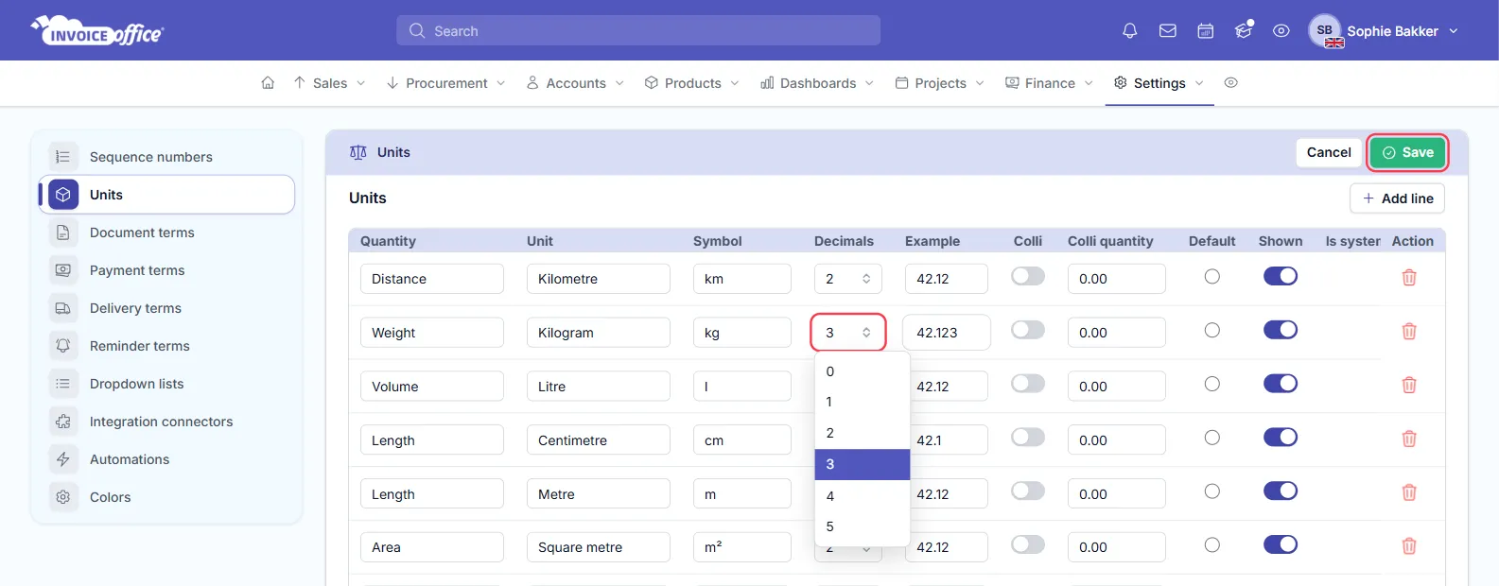
Task: Turn off Shown toggle for Kilometre
Action: pyautogui.click(x=1281, y=276)
